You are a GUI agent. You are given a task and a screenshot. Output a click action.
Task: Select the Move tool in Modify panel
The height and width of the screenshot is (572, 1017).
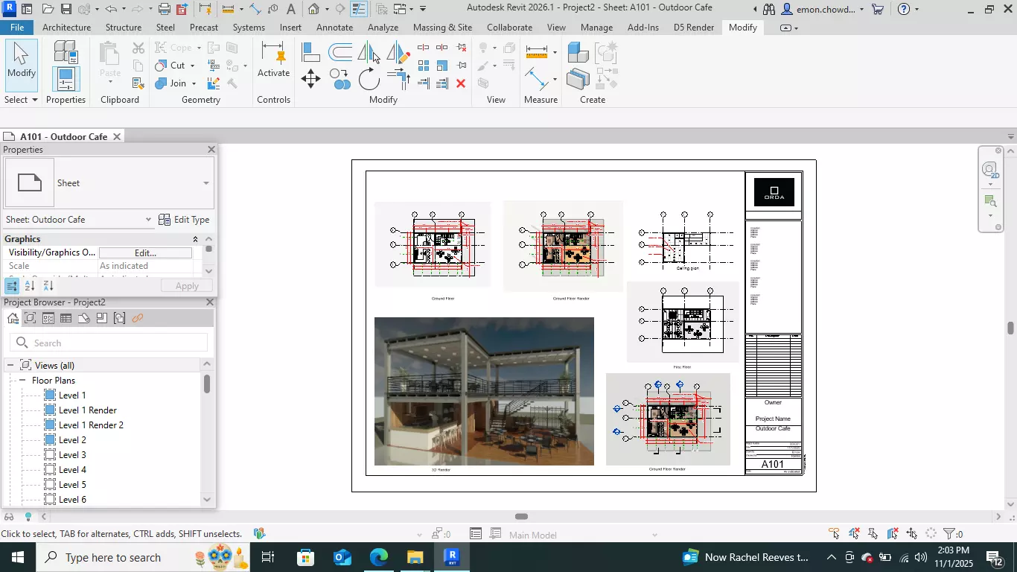(310, 78)
